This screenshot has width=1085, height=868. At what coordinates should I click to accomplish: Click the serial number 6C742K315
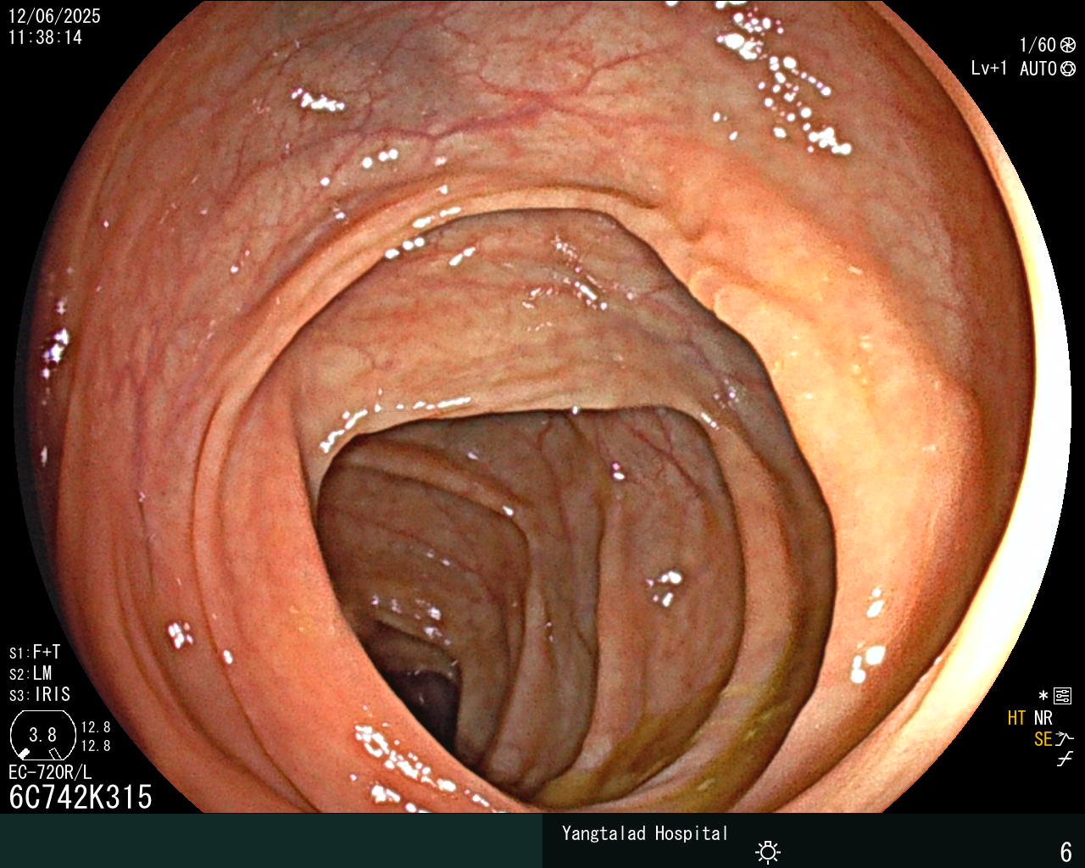click(81, 798)
